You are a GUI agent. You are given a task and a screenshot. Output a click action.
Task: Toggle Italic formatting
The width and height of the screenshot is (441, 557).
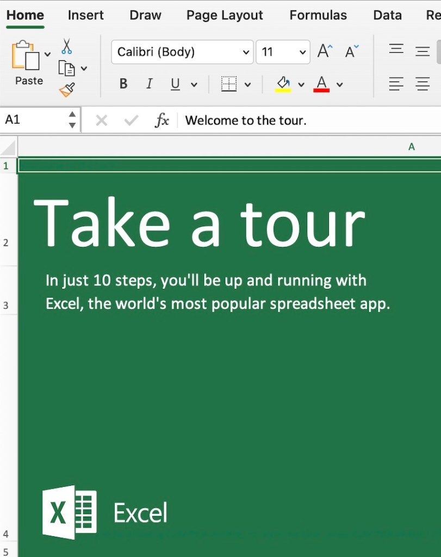pyautogui.click(x=150, y=84)
